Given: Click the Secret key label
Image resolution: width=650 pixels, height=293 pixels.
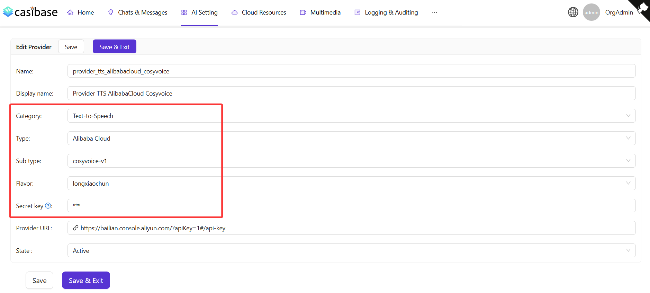Looking at the screenshot, I should tap(29, 206).
